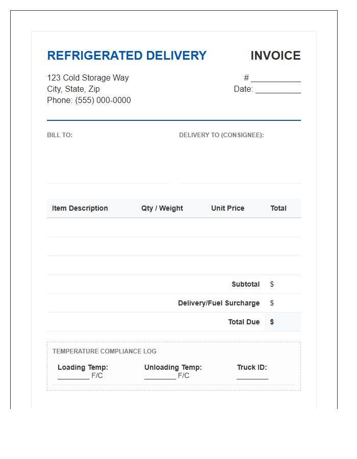Click the DELIVERY TO (CONSIGNEE): label

(x=221, y=135)
